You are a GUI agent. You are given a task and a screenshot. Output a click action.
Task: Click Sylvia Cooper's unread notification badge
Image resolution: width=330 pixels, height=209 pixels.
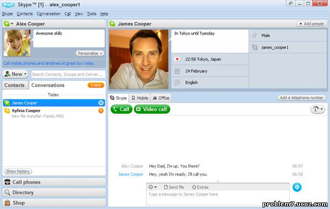click(101, 110)
